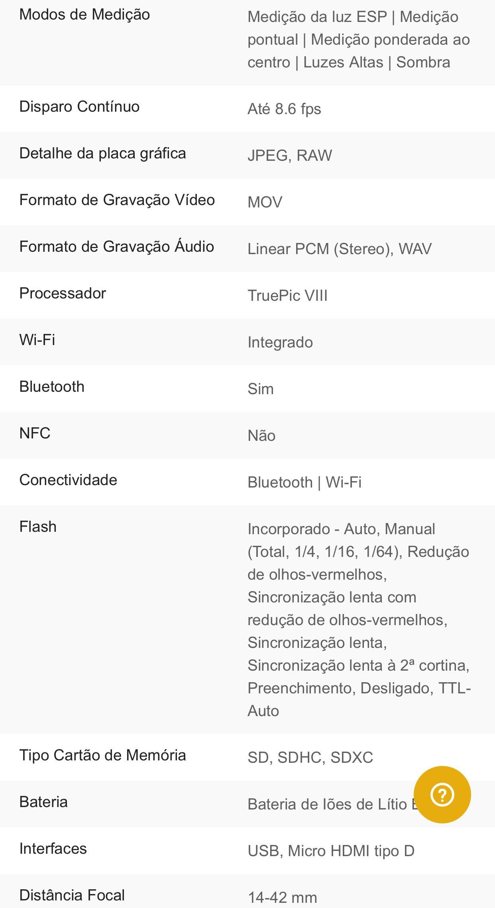This screenshot has width=495, height=908.
Task: Click the Bluetooth | Wi-Fi connectivity value
Action: point(304,482)
